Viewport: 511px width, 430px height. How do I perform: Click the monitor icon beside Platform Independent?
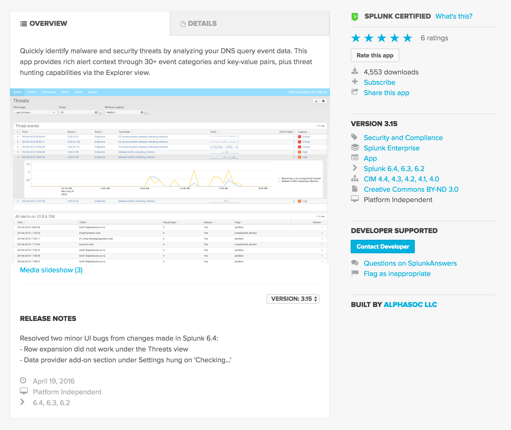point(355,199)
